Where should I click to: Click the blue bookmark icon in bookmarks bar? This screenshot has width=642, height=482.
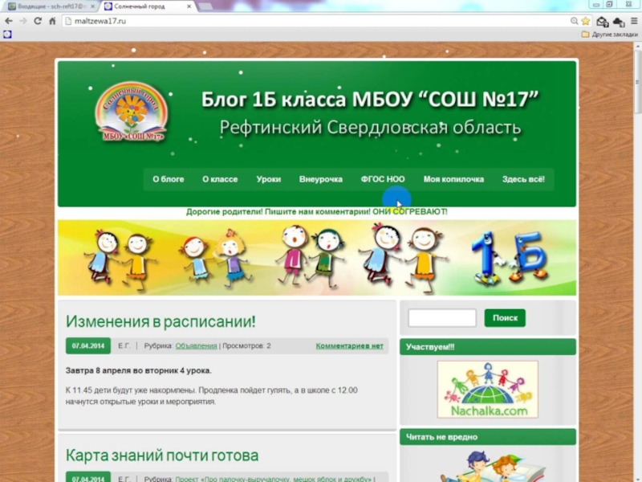(7, 35)
